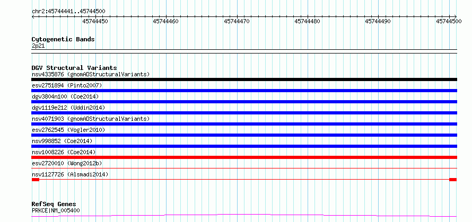
Task: Click ruler tick label 45744450
Action: 95,21
